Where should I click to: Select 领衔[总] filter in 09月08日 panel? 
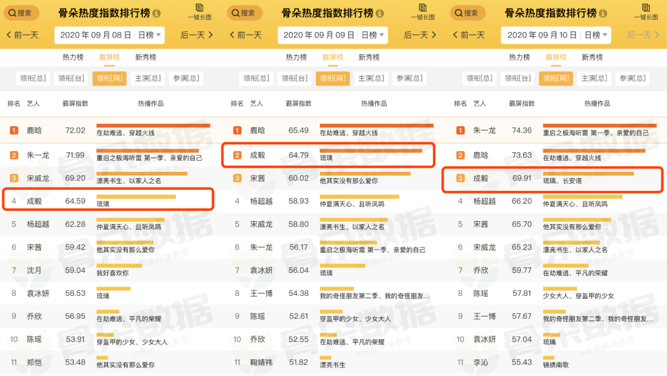click(x=33, y=78)
